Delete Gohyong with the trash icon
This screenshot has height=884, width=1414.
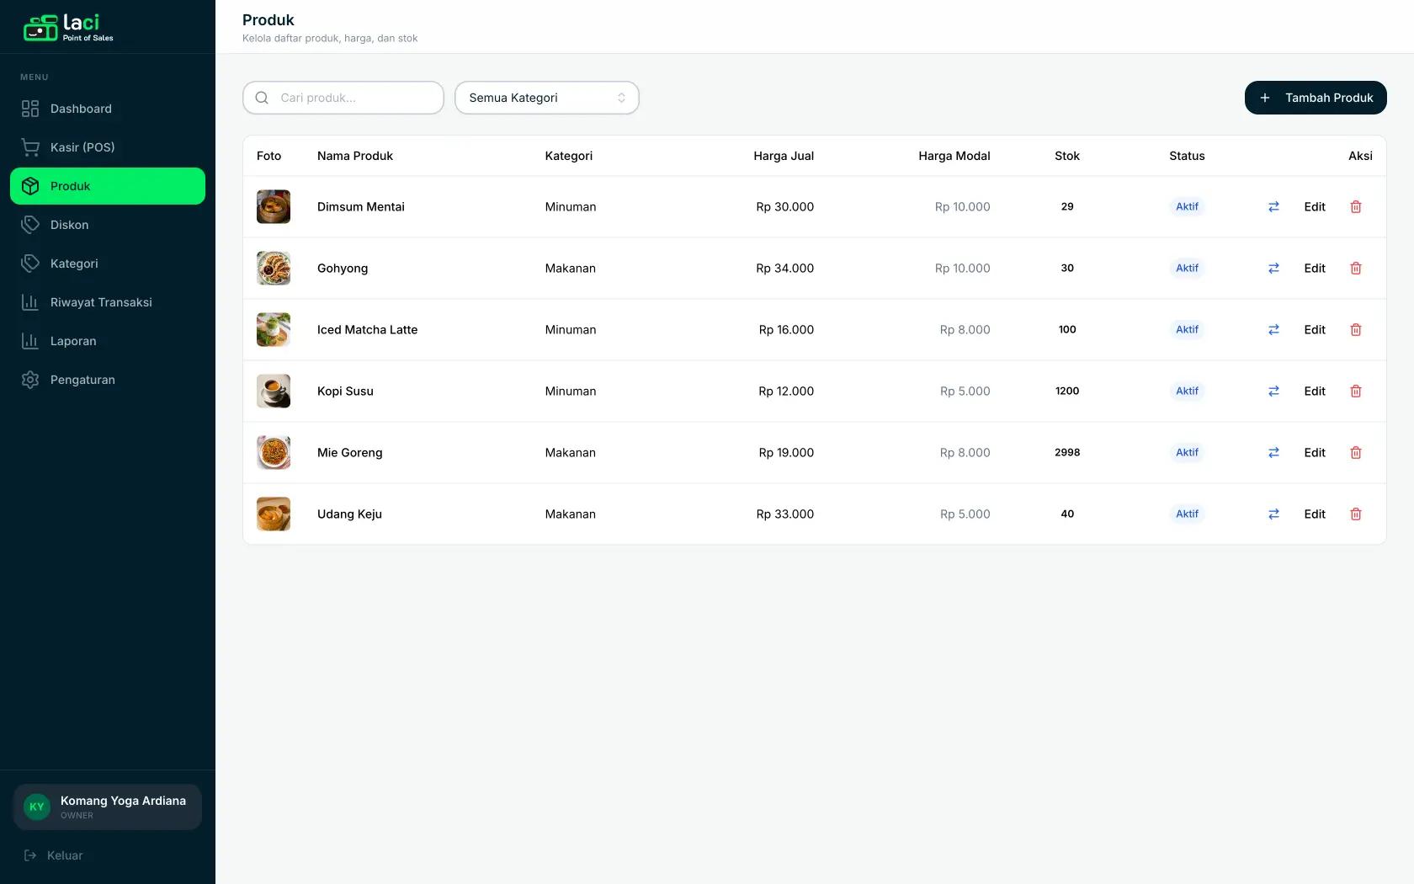tap(1356, 268)
